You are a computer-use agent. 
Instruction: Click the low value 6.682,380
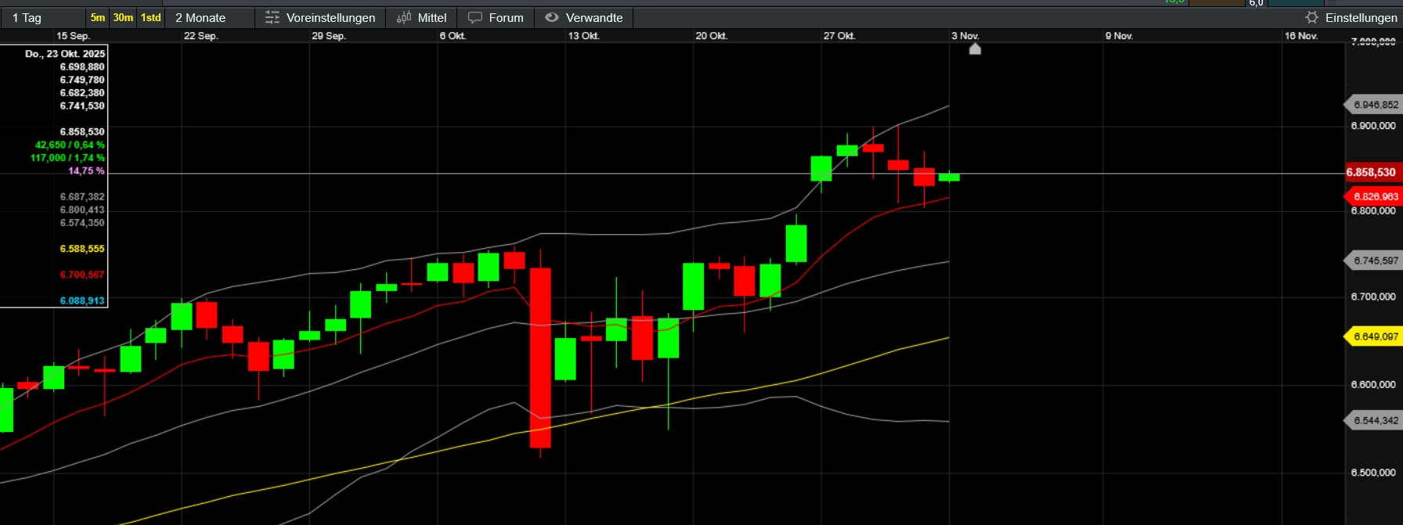(x=82, y=92)
